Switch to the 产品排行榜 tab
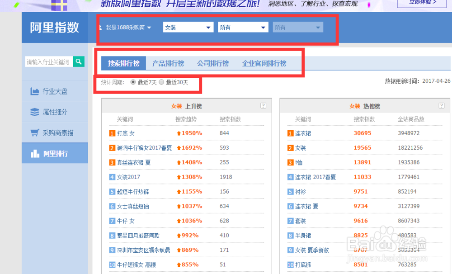Screen dimensions: 452x274 (168, 63)
